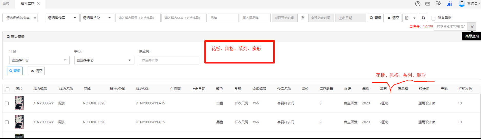Toggle the select-all checkbox in table header

point(7,89)
